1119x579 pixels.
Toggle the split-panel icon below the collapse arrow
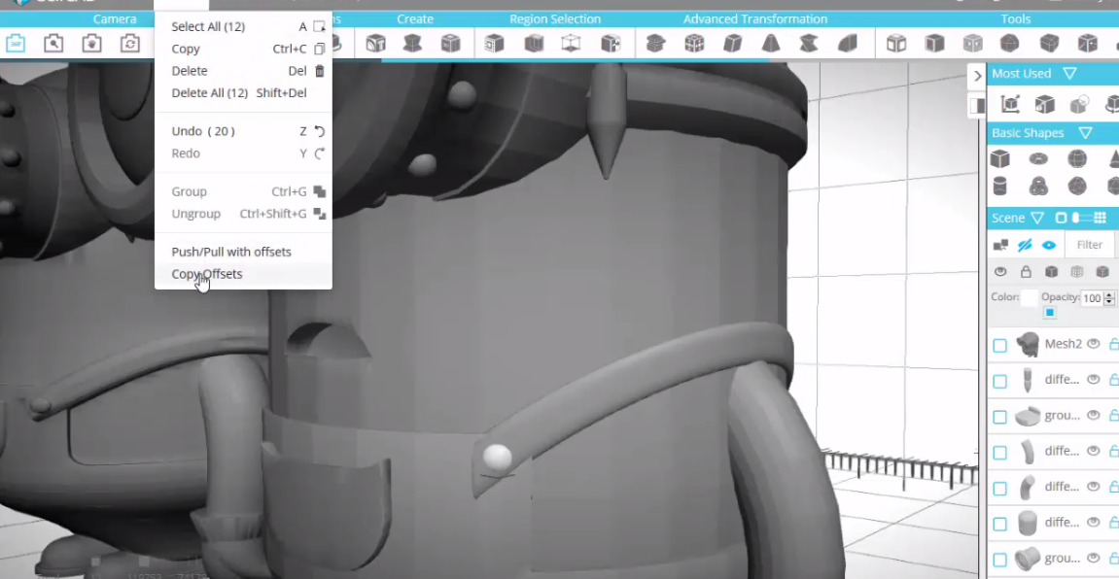click(978, 106)
